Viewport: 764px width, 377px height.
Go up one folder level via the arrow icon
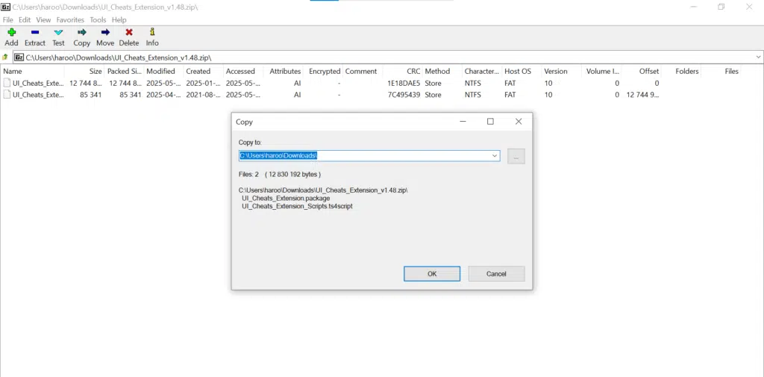pos(5,57)
